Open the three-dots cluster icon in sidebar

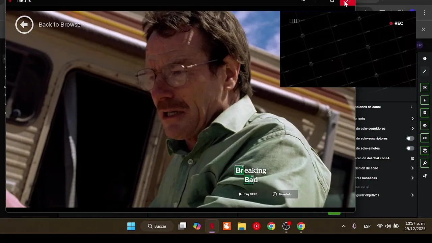click(x=425, y=176)
